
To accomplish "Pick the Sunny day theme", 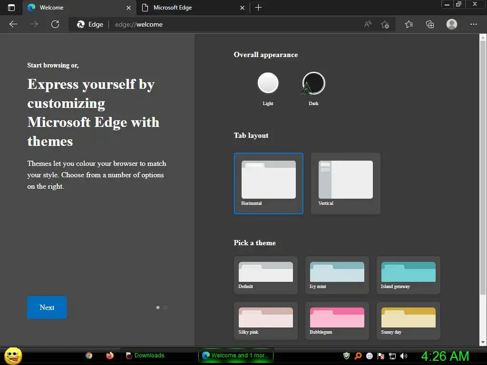I will 409,321.
